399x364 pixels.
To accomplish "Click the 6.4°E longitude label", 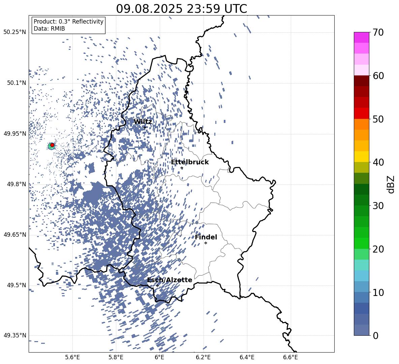I will coord(247,357).
